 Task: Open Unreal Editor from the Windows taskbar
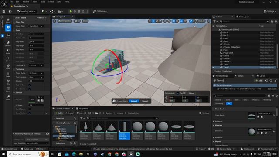tap(131, 154)
